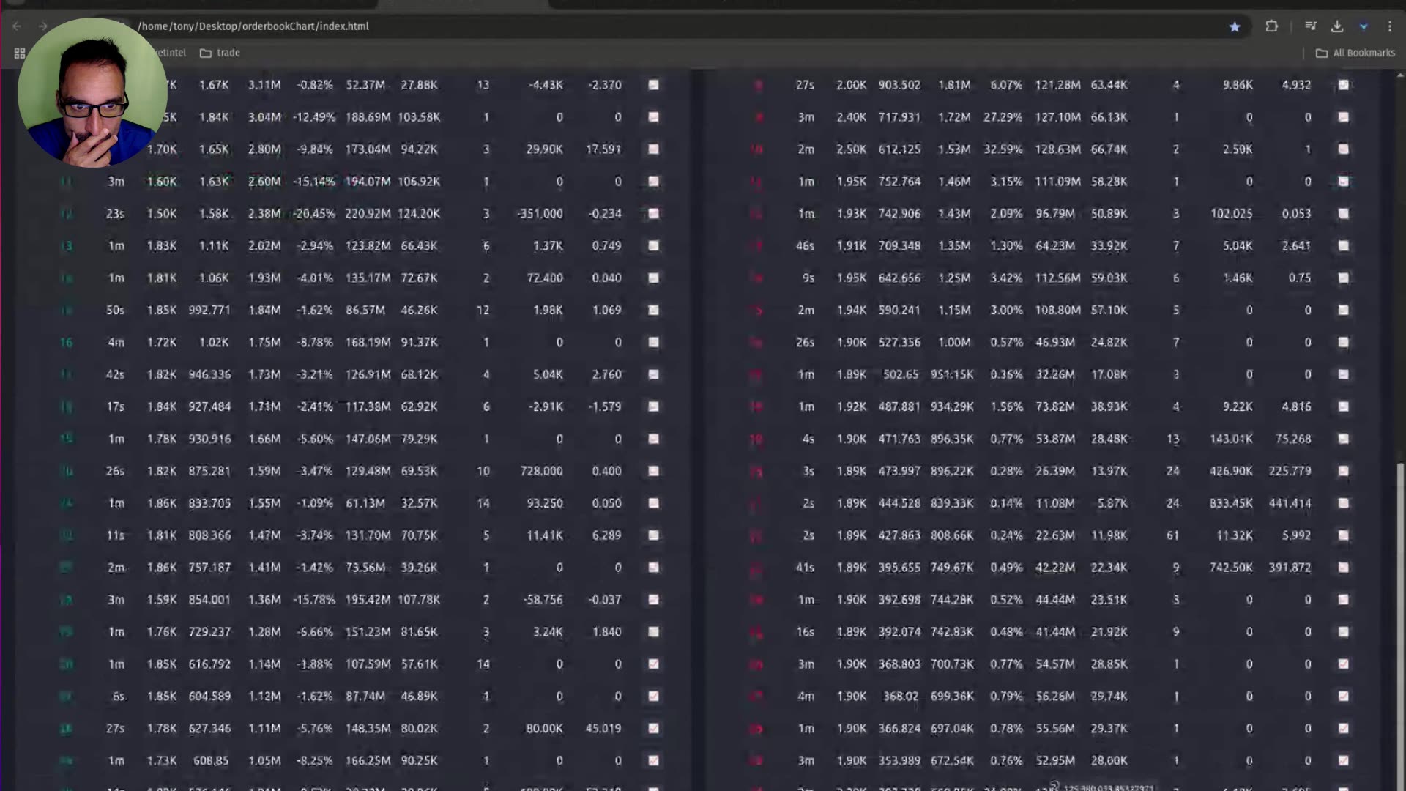Screen dimensions: 1406x791
Task: Click the chart icon on the 80.00K row
Action: coord(653,728)
